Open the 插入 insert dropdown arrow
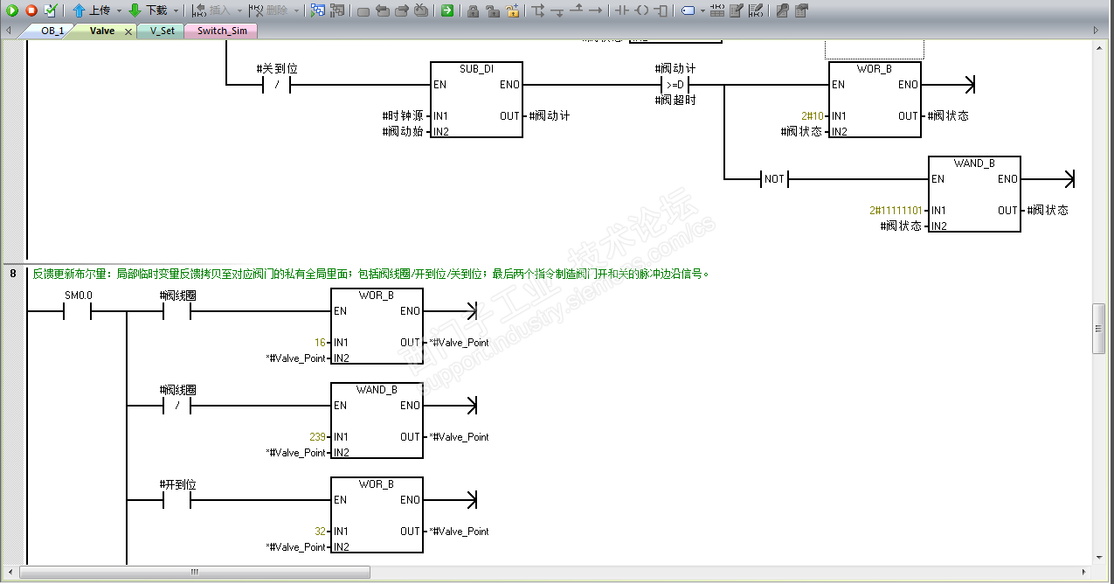The image size is (1114, 584). pyautogui.click(x=239, y=10)
